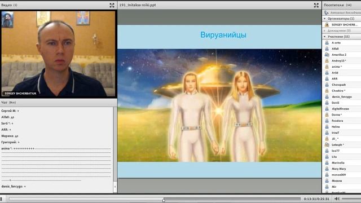
Task: Click the participant icon beside Latespb
Action: [x=327, y=144]
